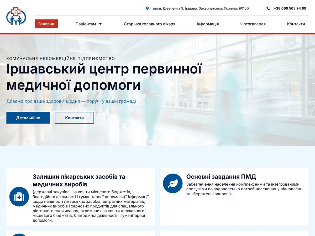Click the Детальніше button

28,118
